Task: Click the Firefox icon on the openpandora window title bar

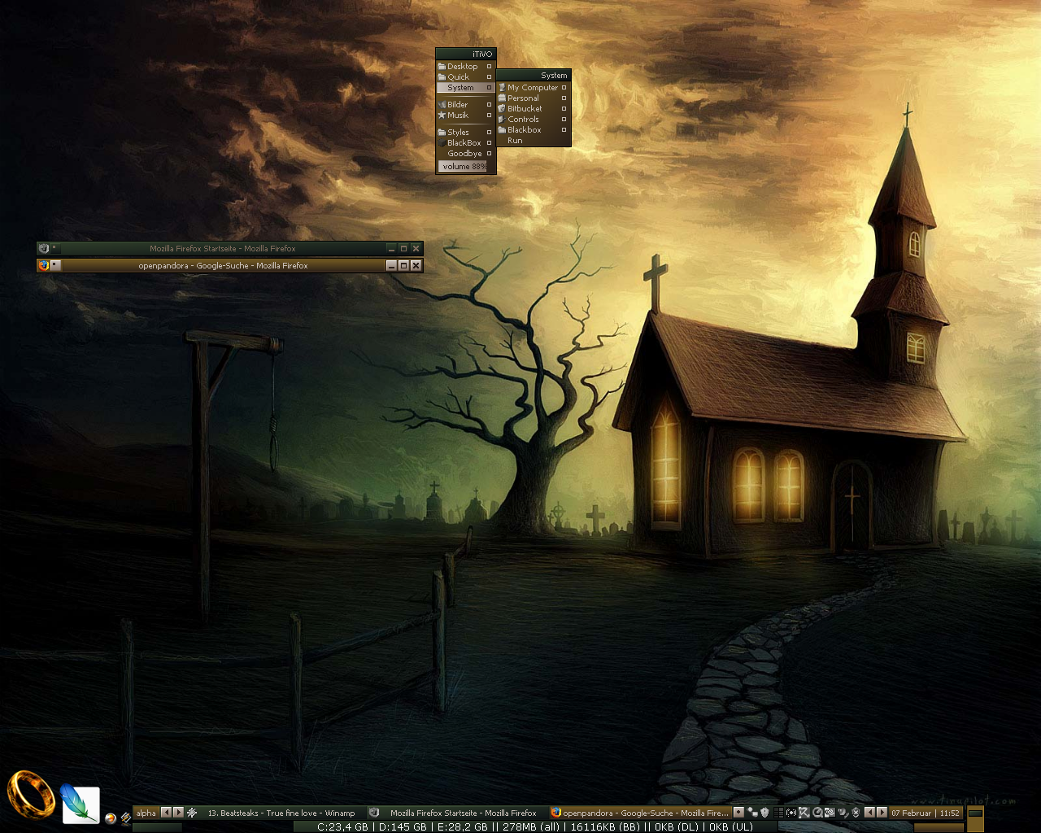Action: pos(43,265)
